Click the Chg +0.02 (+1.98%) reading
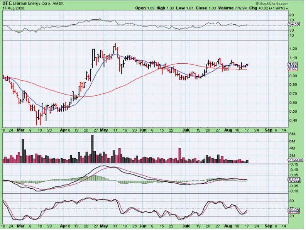This screenshot has height=230, width=306. (x=267, y=8)
